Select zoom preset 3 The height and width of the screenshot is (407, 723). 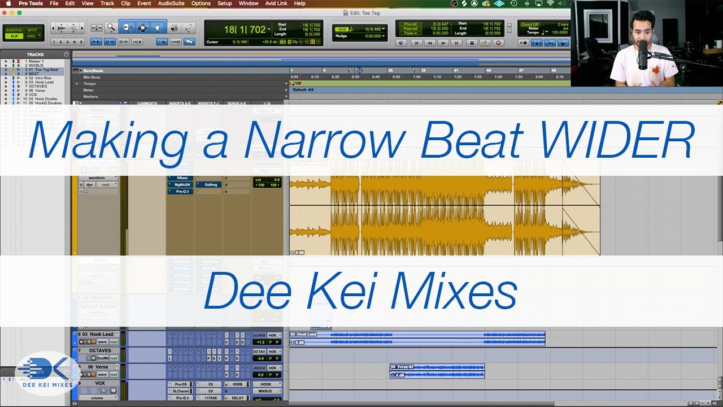[68, 42]
